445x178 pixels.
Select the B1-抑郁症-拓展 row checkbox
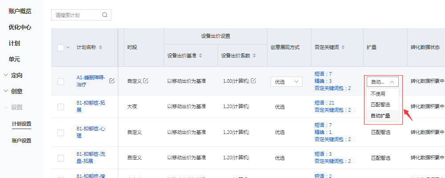[x=61, y=107]
